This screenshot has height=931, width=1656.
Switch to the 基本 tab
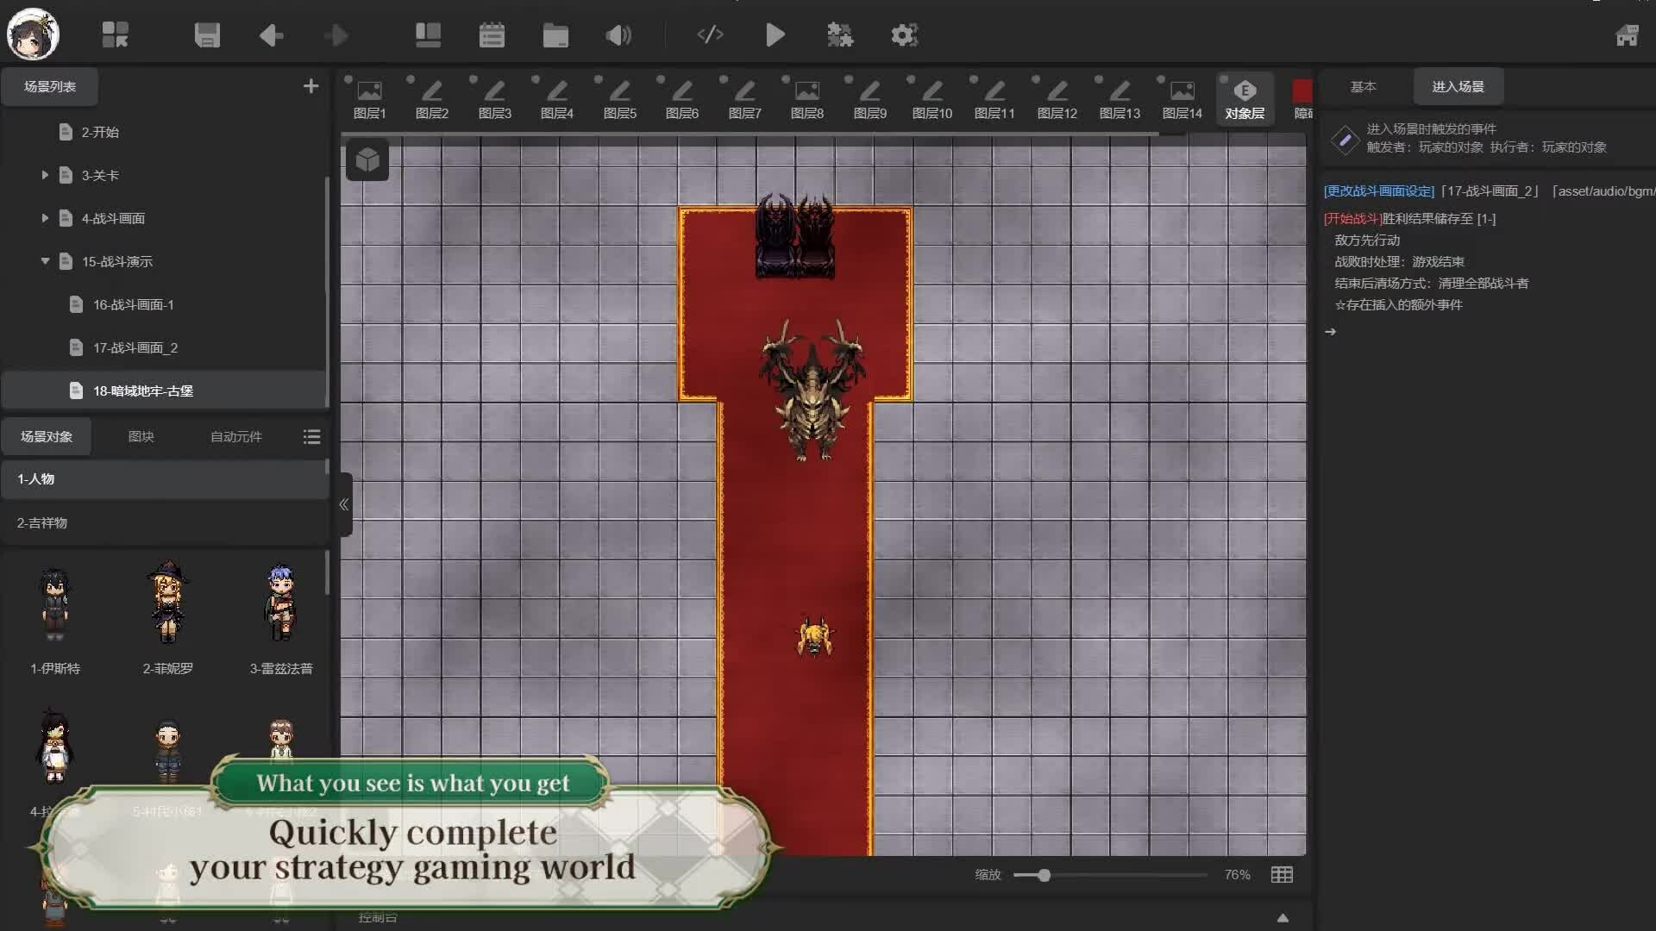click(1363, 86)
